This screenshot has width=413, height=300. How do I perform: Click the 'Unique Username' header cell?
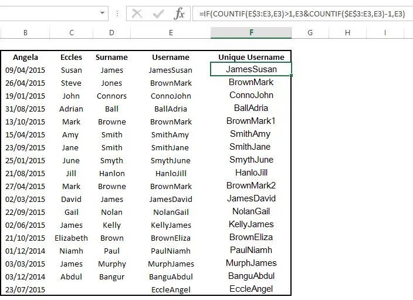pos(251,57)
